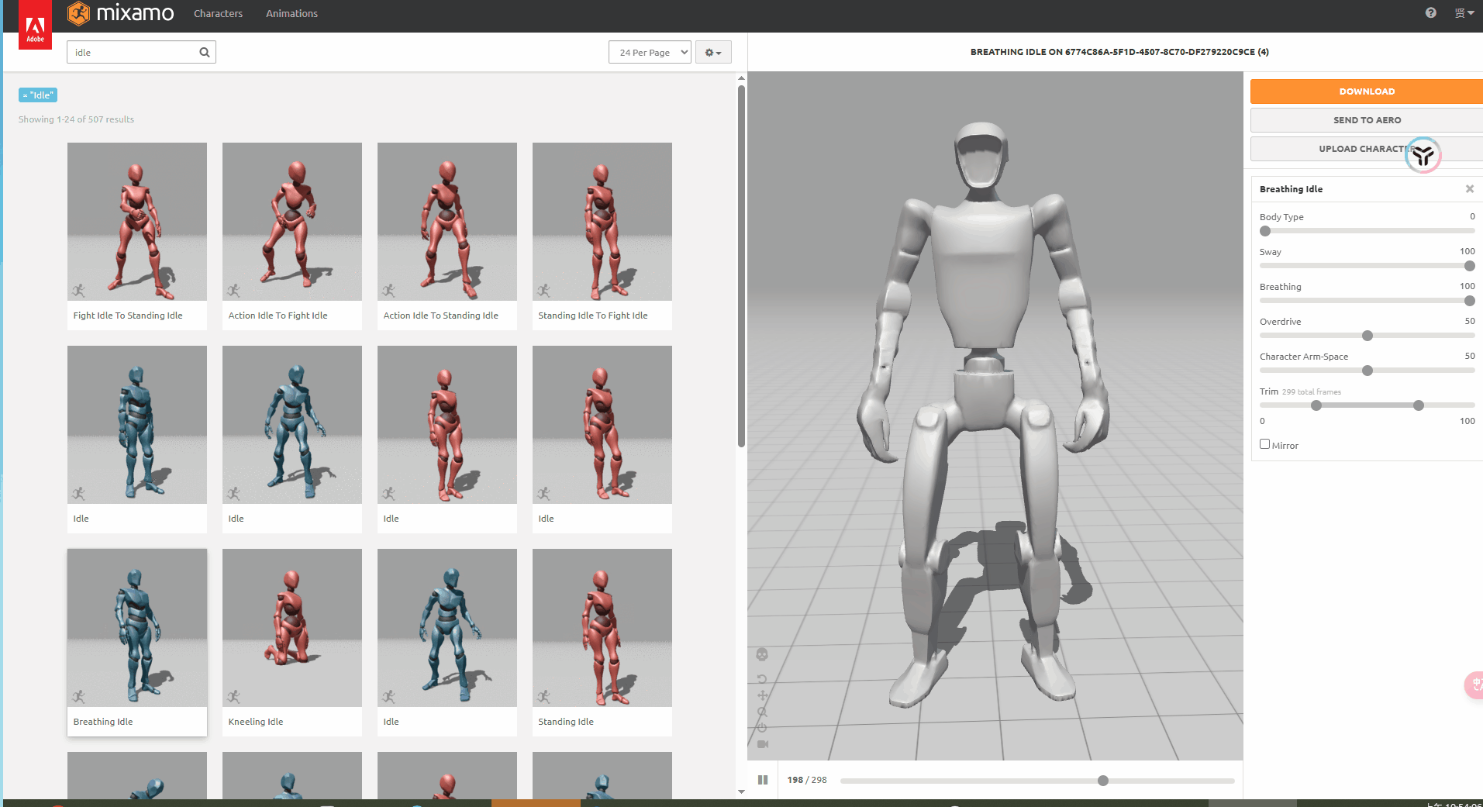The height and width of the screenshot is (807, 1483).
Task: Click the Overdrive slider handle
Action: point(1367,336)
